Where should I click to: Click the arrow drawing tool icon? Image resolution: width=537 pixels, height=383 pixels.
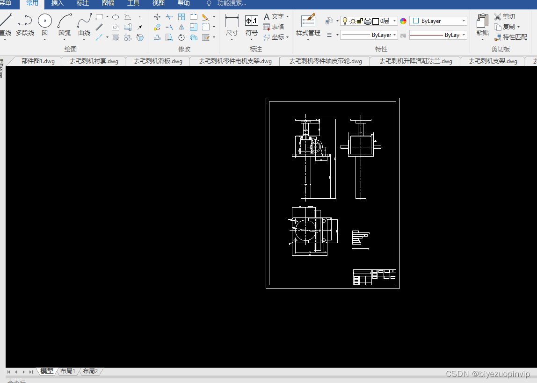coord(140,27)
